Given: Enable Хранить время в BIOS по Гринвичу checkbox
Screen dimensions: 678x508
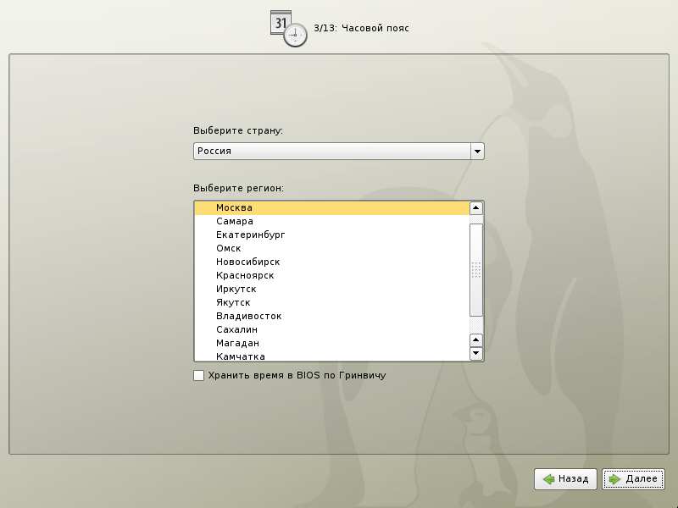Looking at the screenshot, I should tap(198, 375).
